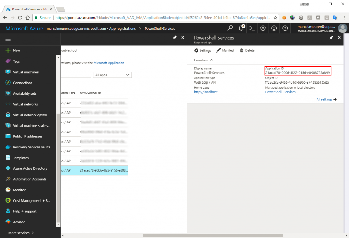Launch Cloud Shell from the top bar
Screen dimensions: 349x238
click(252, 28)
